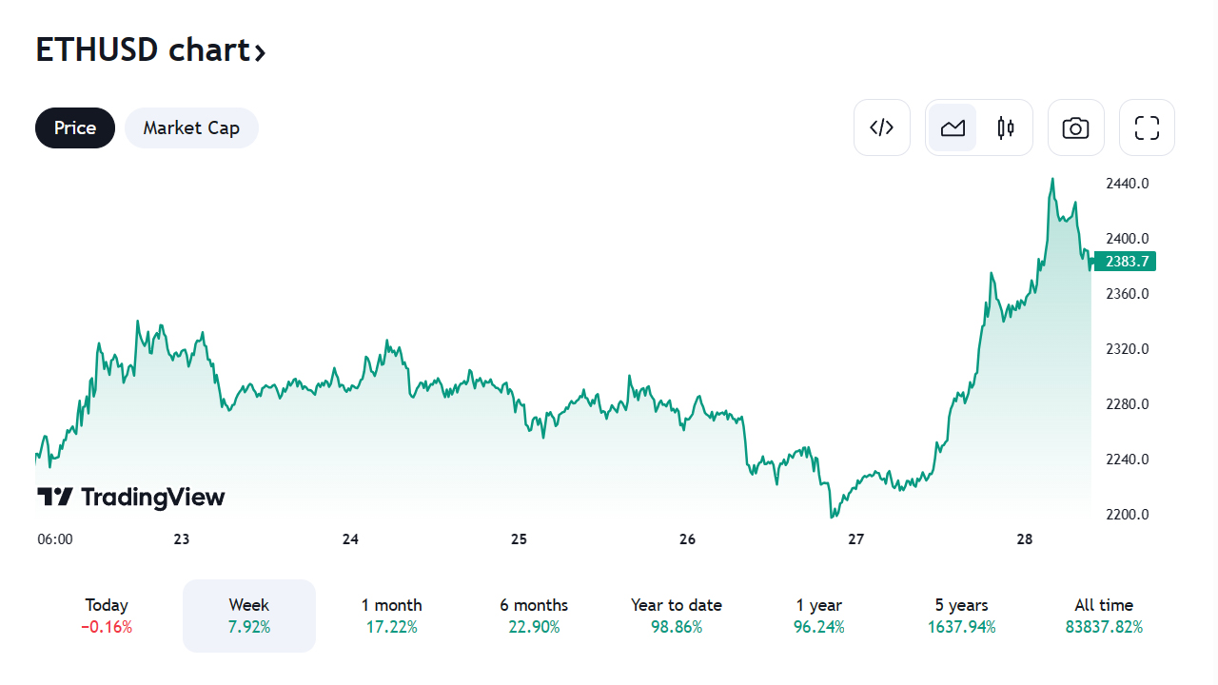Show the All time range
Image resolution: width=1218 pixels, height=685 pixels.
tap(1104, 616)
